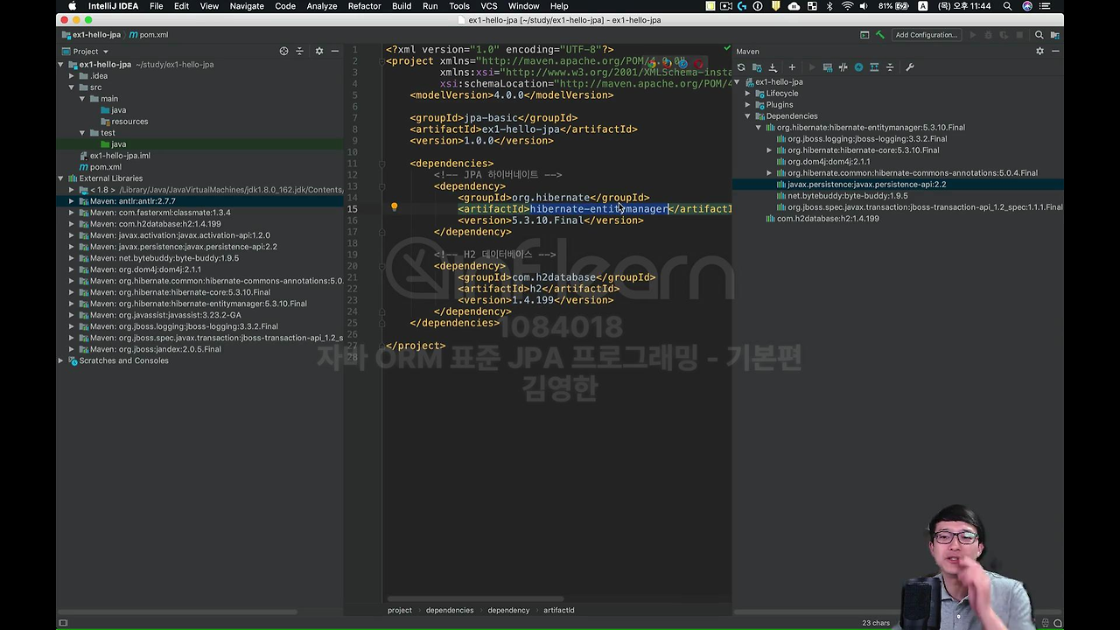Toggle Skip Tests mode in Maven toolbar
The height and width of the screenshot is (630, 1120).
coord(858,67)
